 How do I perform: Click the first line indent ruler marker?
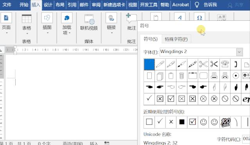click(15, 47)
